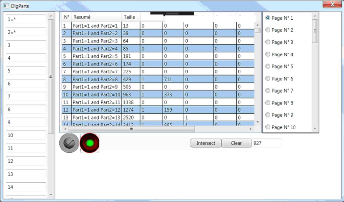Select row Part1=1 and Part2=12 in grid
This screenshot has height=202, width=344.
[96, 110]
